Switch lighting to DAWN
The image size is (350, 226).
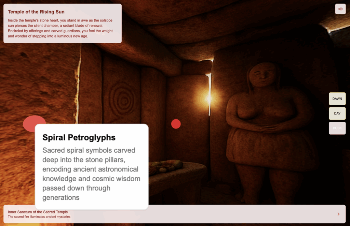coord(337,99)
